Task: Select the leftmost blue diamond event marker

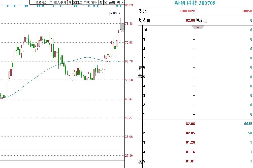Action: (x=8, y=6)
